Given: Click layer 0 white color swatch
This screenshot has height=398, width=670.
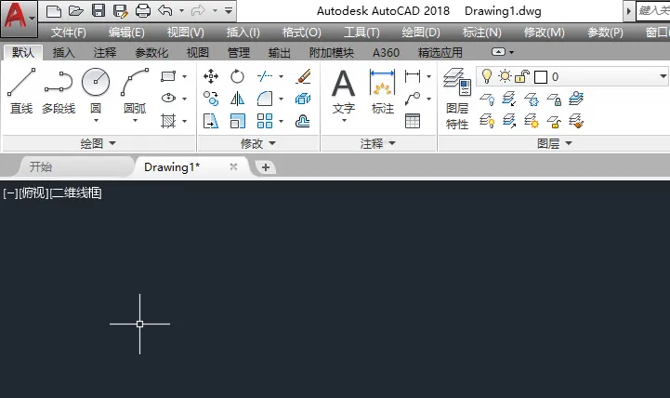Looking at the screenshot, I should (x=541, y=77).
